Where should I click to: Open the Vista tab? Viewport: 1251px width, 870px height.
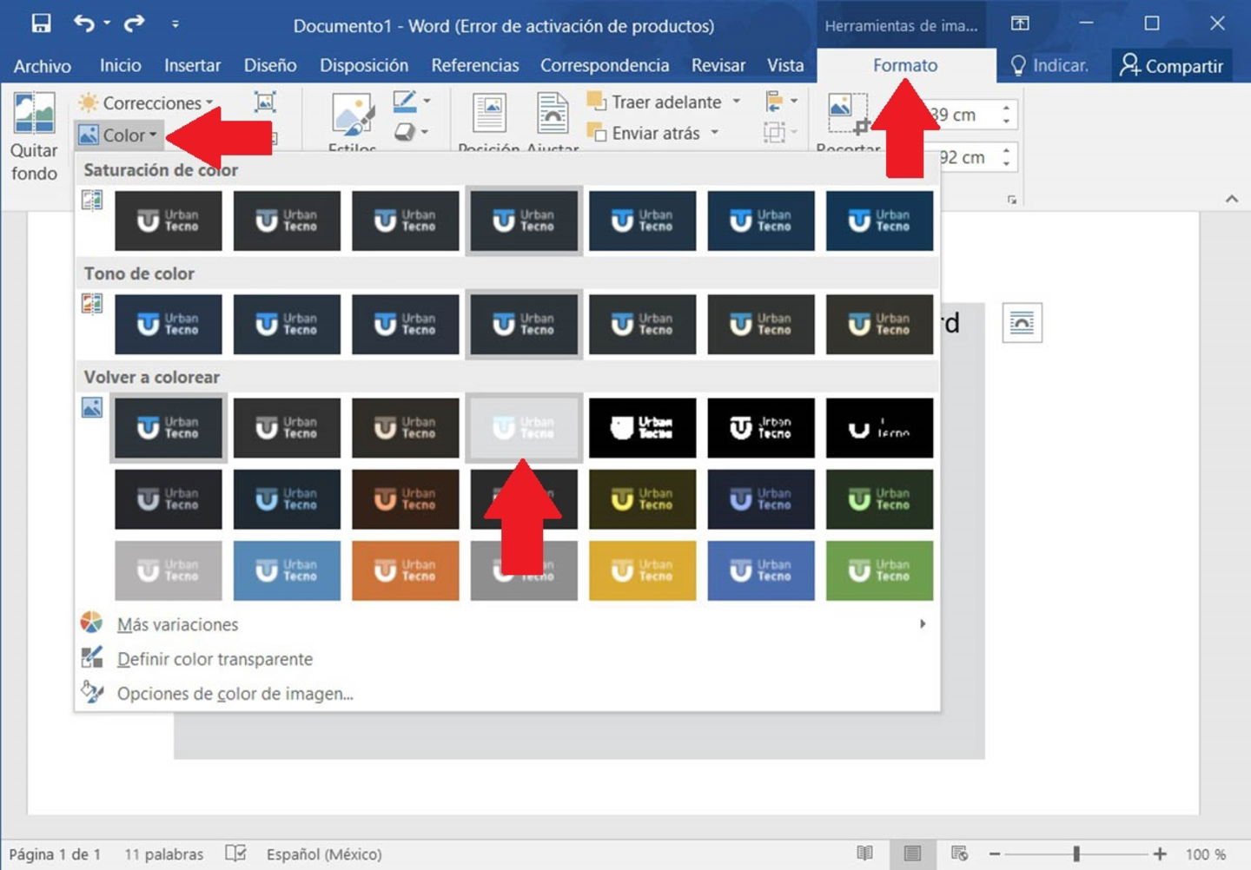click(x=785, y=65)
